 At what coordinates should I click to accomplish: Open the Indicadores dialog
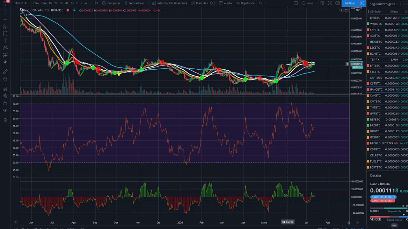click(x=135, y=3)
